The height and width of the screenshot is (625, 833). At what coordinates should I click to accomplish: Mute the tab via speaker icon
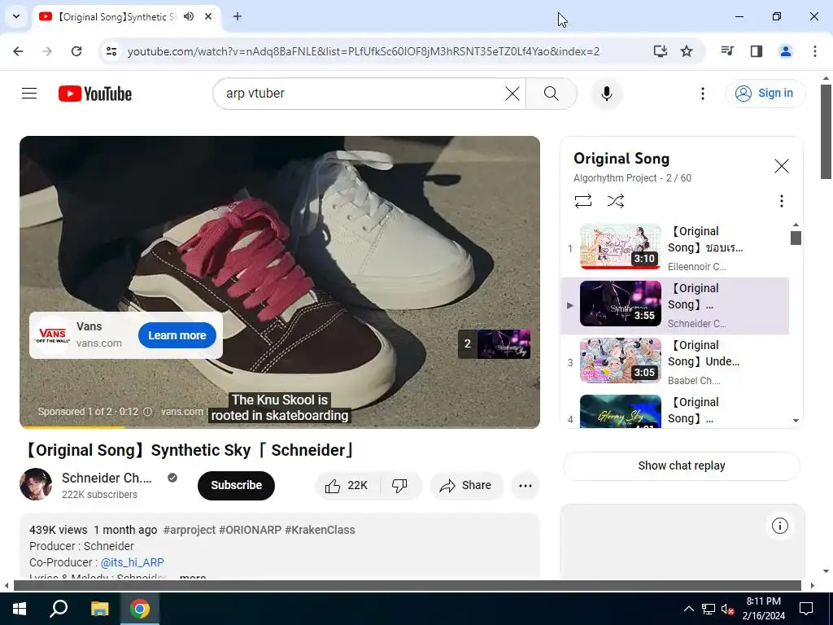click(x=189, y=16)
